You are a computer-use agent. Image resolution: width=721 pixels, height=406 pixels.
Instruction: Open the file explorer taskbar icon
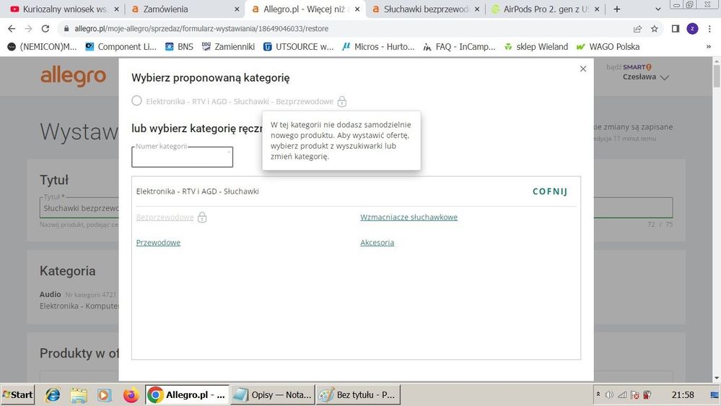(79, 395)
